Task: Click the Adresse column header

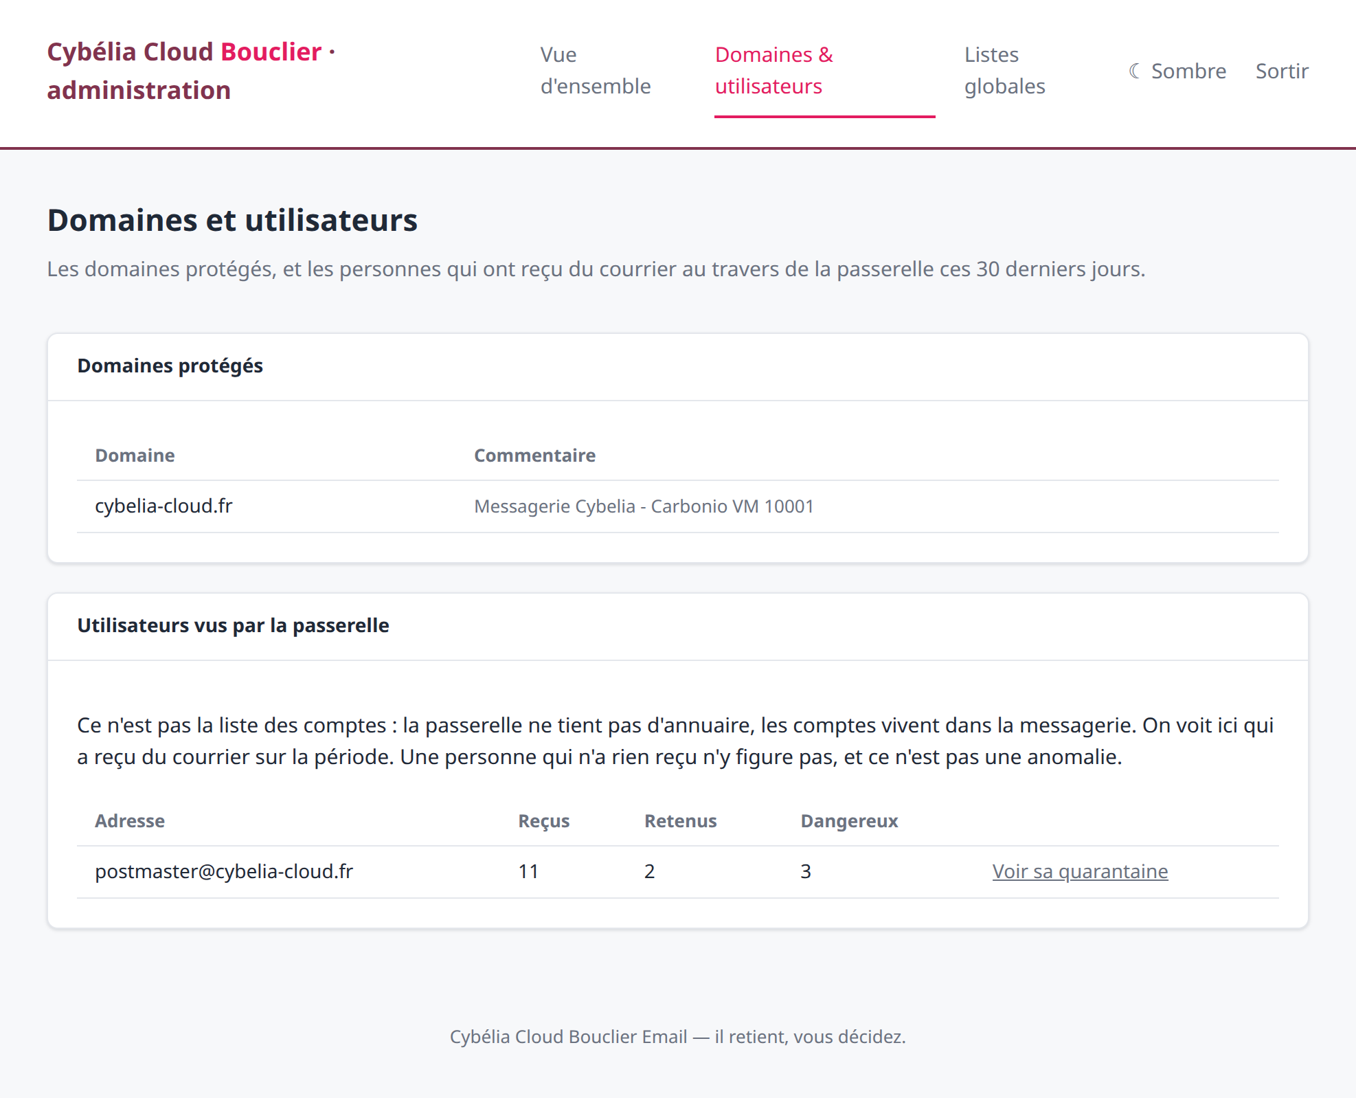Action: [x=130, y=821]
